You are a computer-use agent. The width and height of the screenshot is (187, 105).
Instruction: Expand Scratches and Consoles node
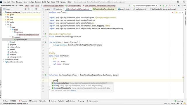[x=4, y=62]
